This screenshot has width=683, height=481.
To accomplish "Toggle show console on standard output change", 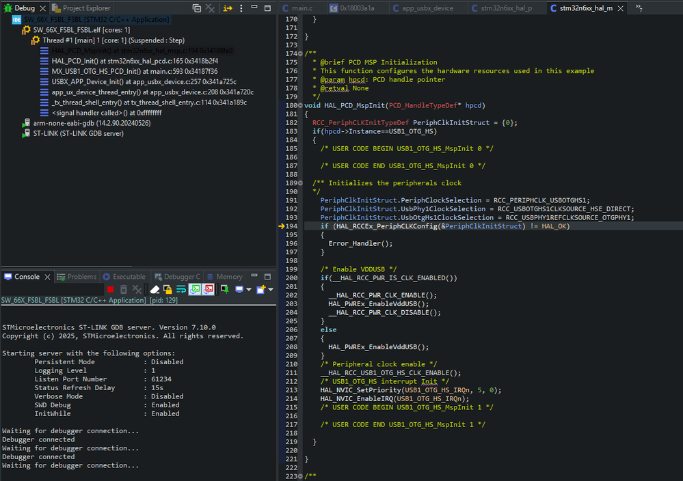I will [x=195, y=290].
